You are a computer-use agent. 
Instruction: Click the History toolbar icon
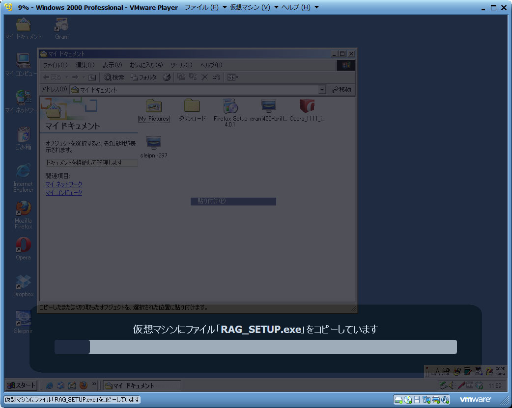coord(167,77)
